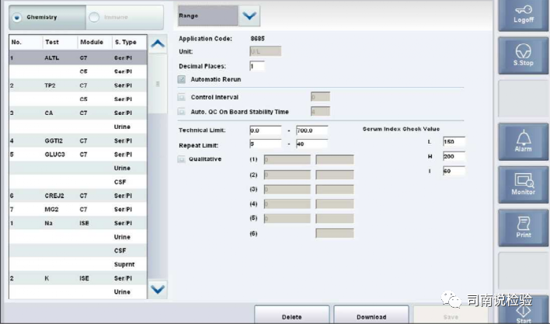Click the Repeat Limit lower value field
Image resolution: width=550 pixels, height=324 pixels.
(x=266, y=144)
